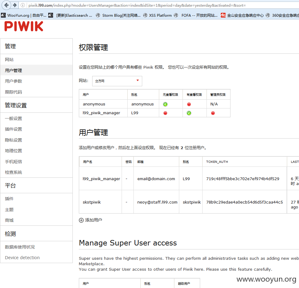The height and width of the screenshot is (288, 299).
Task: Toggle l99_piwik_manager 有查看权限 green check
Action: pos(189,113)
